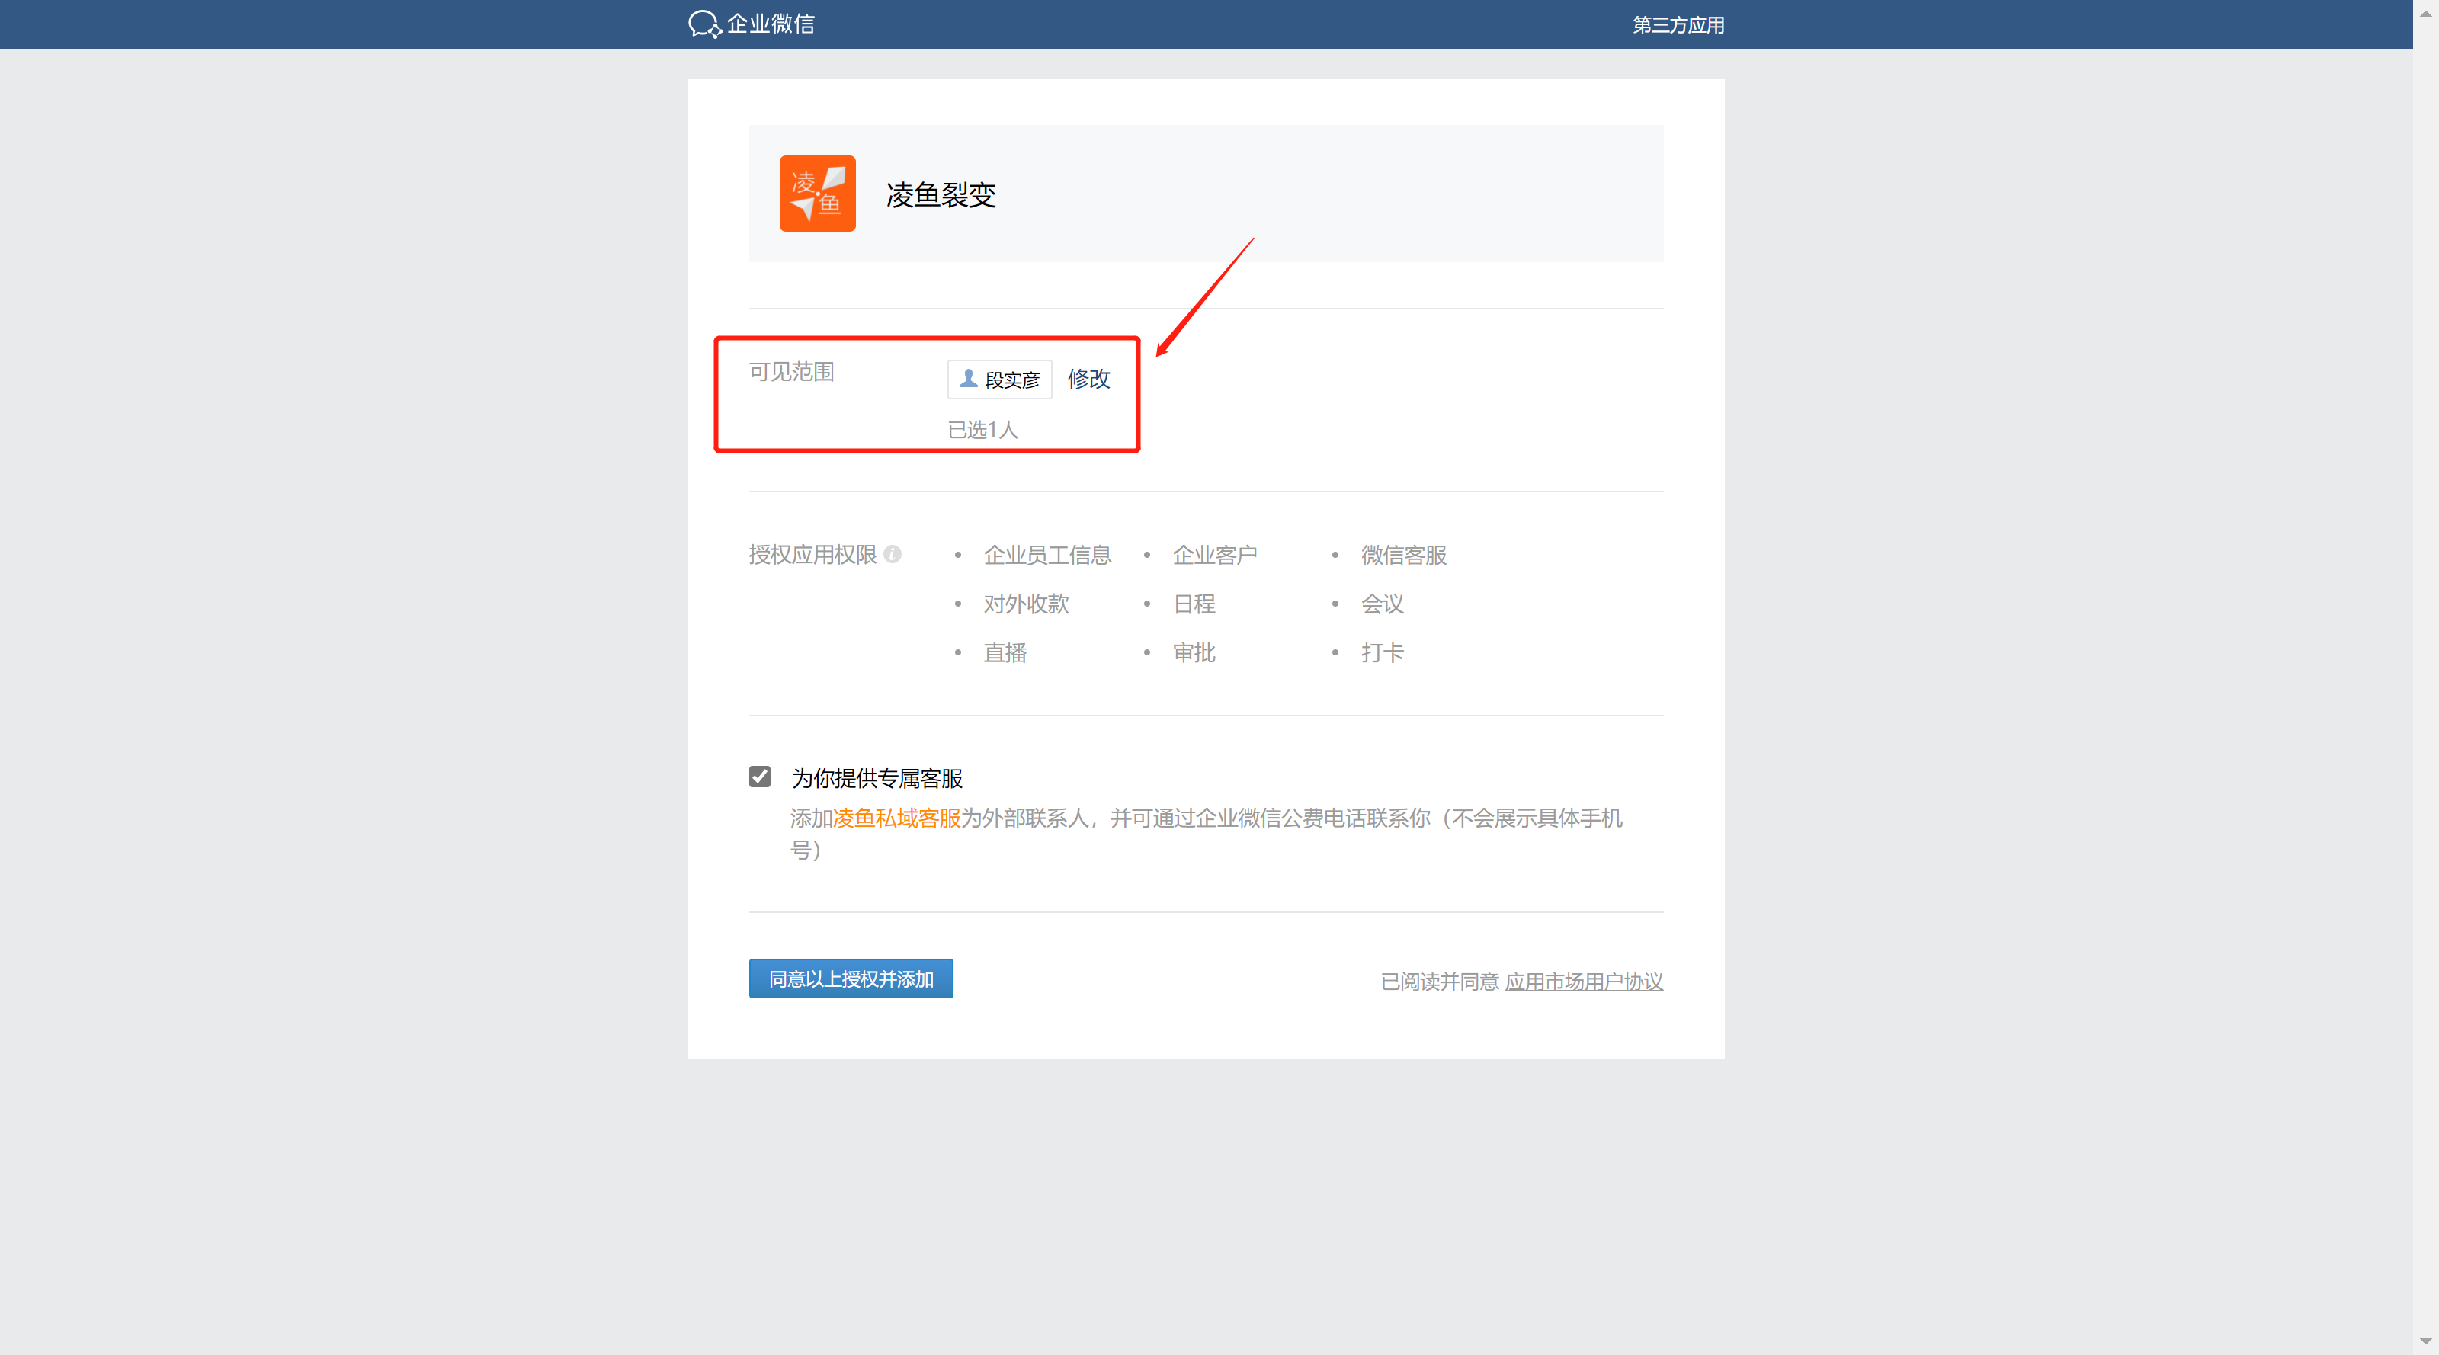The width and height of the screenshot is (2439, 1355).
Task: Uncheck 为你提供专属客服 checkbox
Action: tap(759, 777)
